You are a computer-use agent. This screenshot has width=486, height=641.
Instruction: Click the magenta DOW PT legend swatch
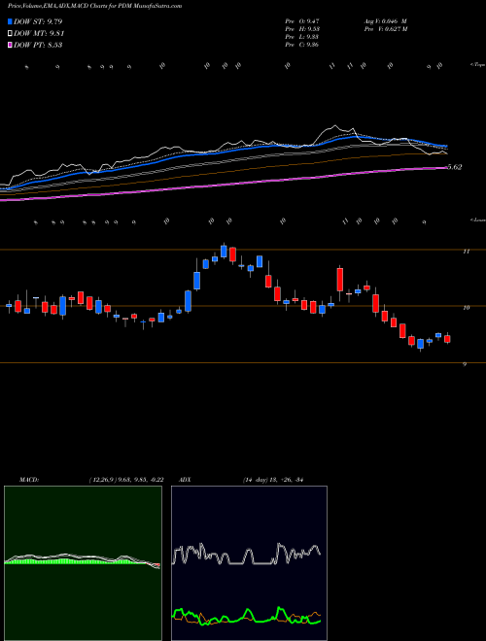(x=10, y=45)
